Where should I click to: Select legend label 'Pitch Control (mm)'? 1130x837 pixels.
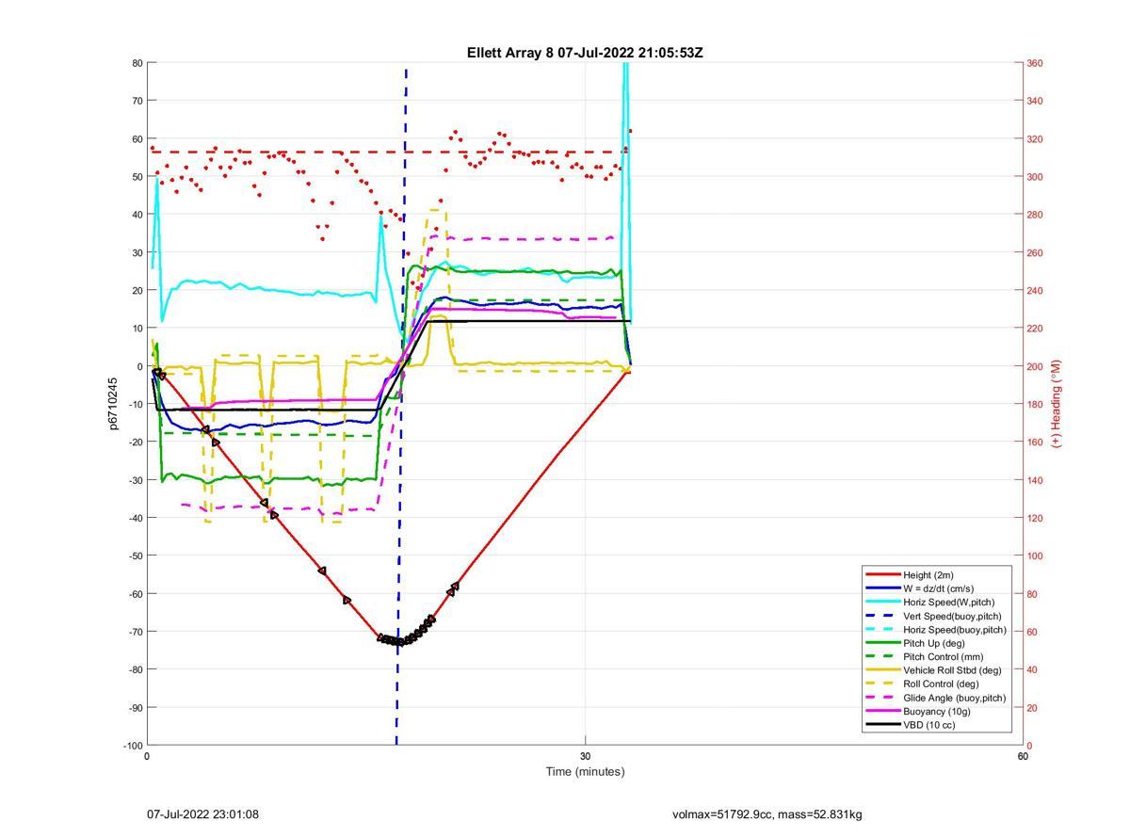[944, 656]
